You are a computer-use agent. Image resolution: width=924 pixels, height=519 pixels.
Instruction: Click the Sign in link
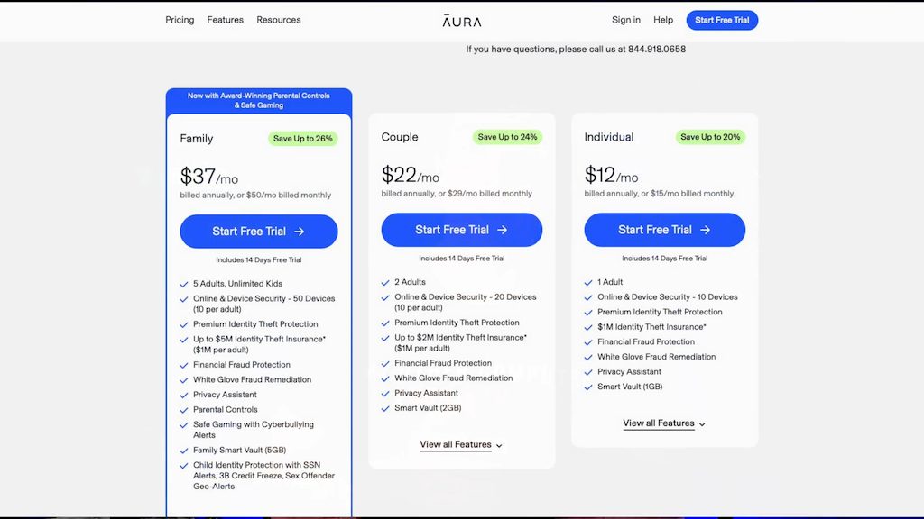point(626,20)
